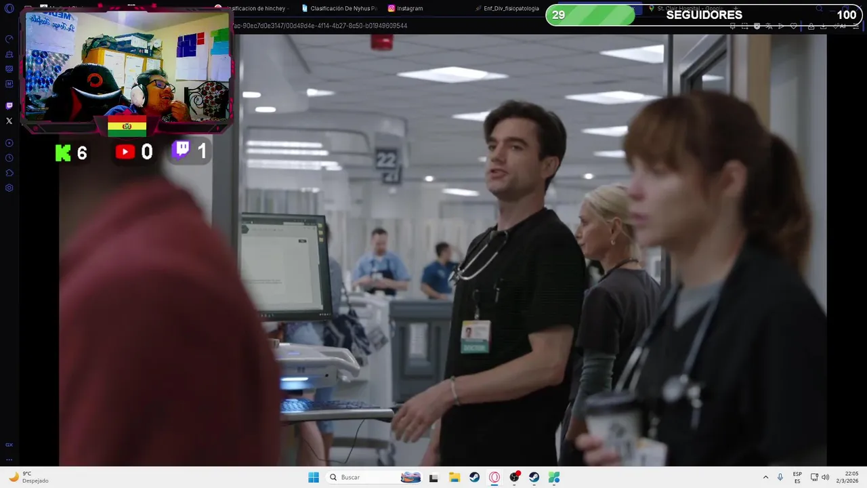The image size is (867, 488).
Task: Open the Downloads icon in toolbar
Action: coord(823,26)
